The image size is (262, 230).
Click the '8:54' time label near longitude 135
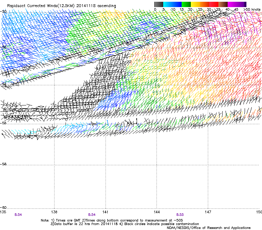18,215
